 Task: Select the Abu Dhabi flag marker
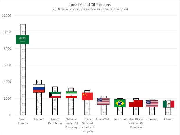[x=136, y=103]
